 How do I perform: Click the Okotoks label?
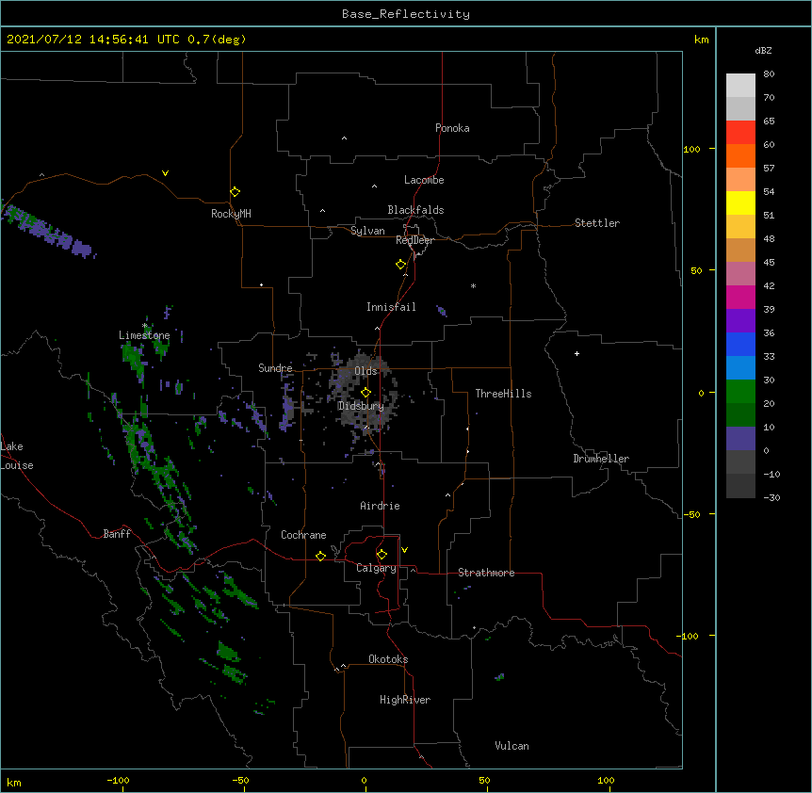pos(388,659)
